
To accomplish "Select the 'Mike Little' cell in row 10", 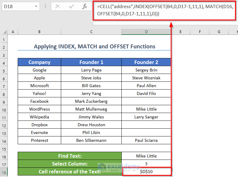I will (146, 109).
